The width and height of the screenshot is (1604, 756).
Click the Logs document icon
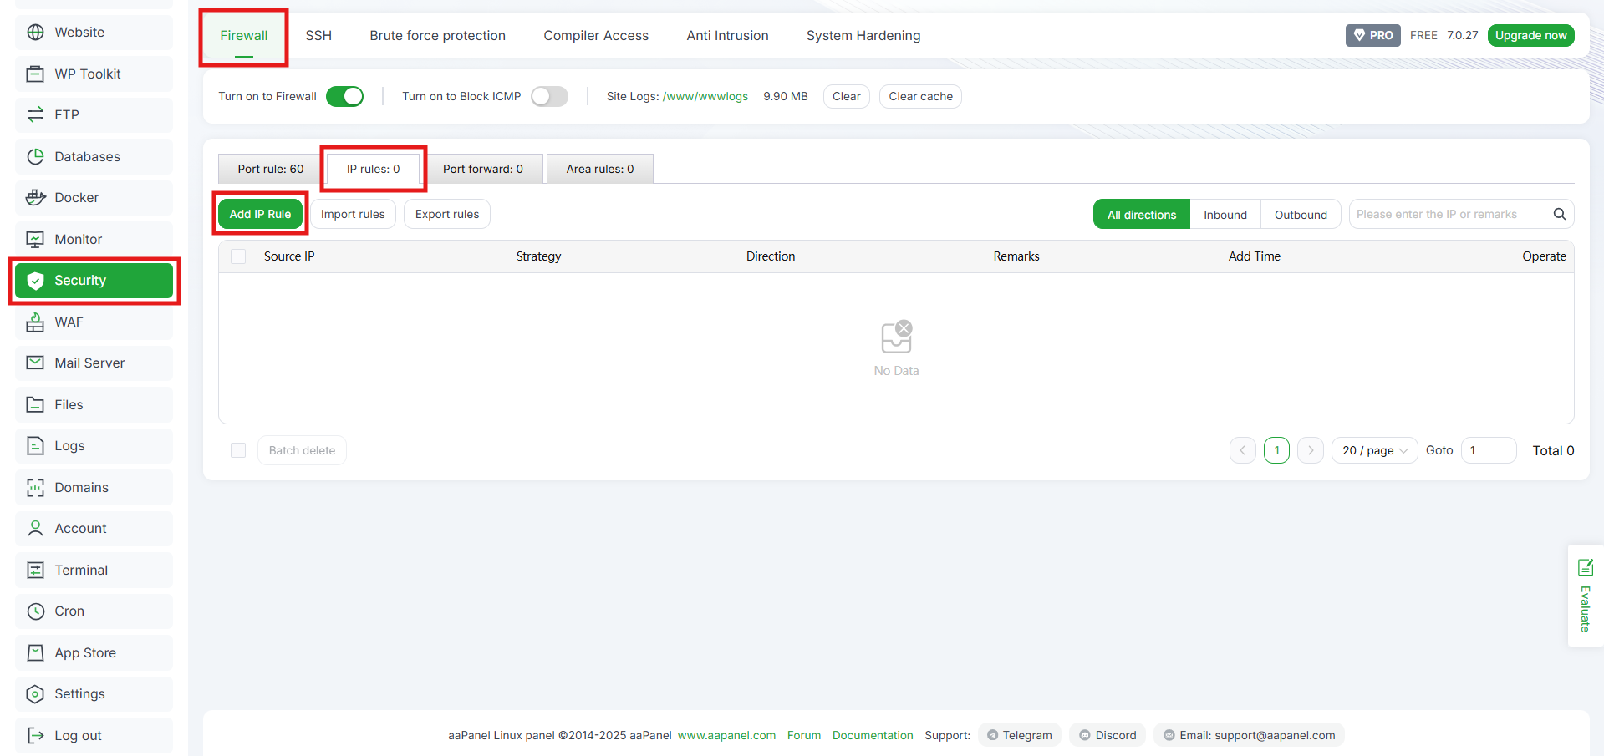click(x=35, y=446)
